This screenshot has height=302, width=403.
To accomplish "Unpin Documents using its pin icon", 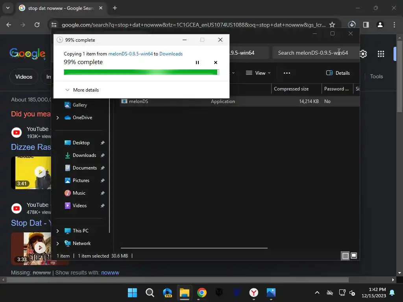I will coord(103,168).
